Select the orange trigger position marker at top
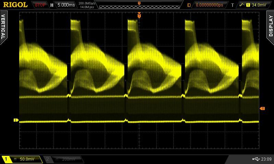The width and height of the screenshot is (274, 164). pos(139,15)
